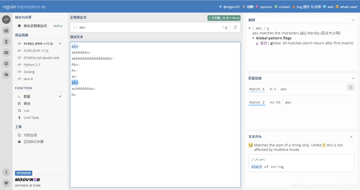Click Match 2 label in match info
The image size is (360, 190).
(x=257, y=103)
